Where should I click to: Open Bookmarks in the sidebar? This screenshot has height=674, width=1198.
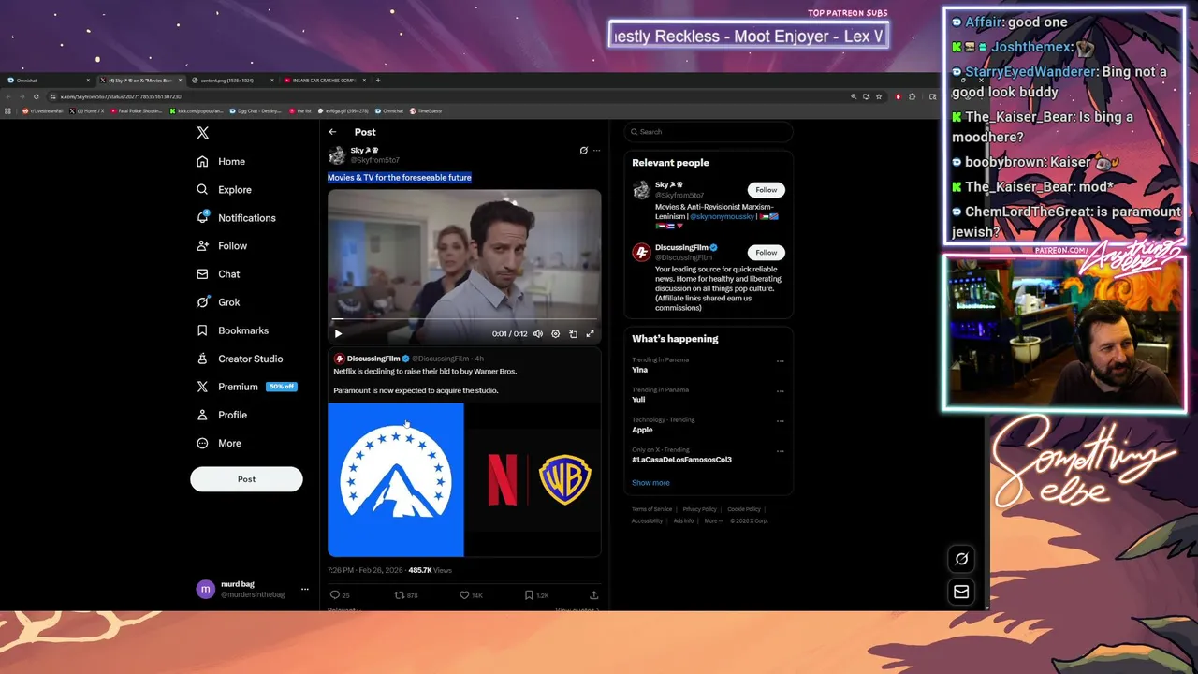pos(232,330)
